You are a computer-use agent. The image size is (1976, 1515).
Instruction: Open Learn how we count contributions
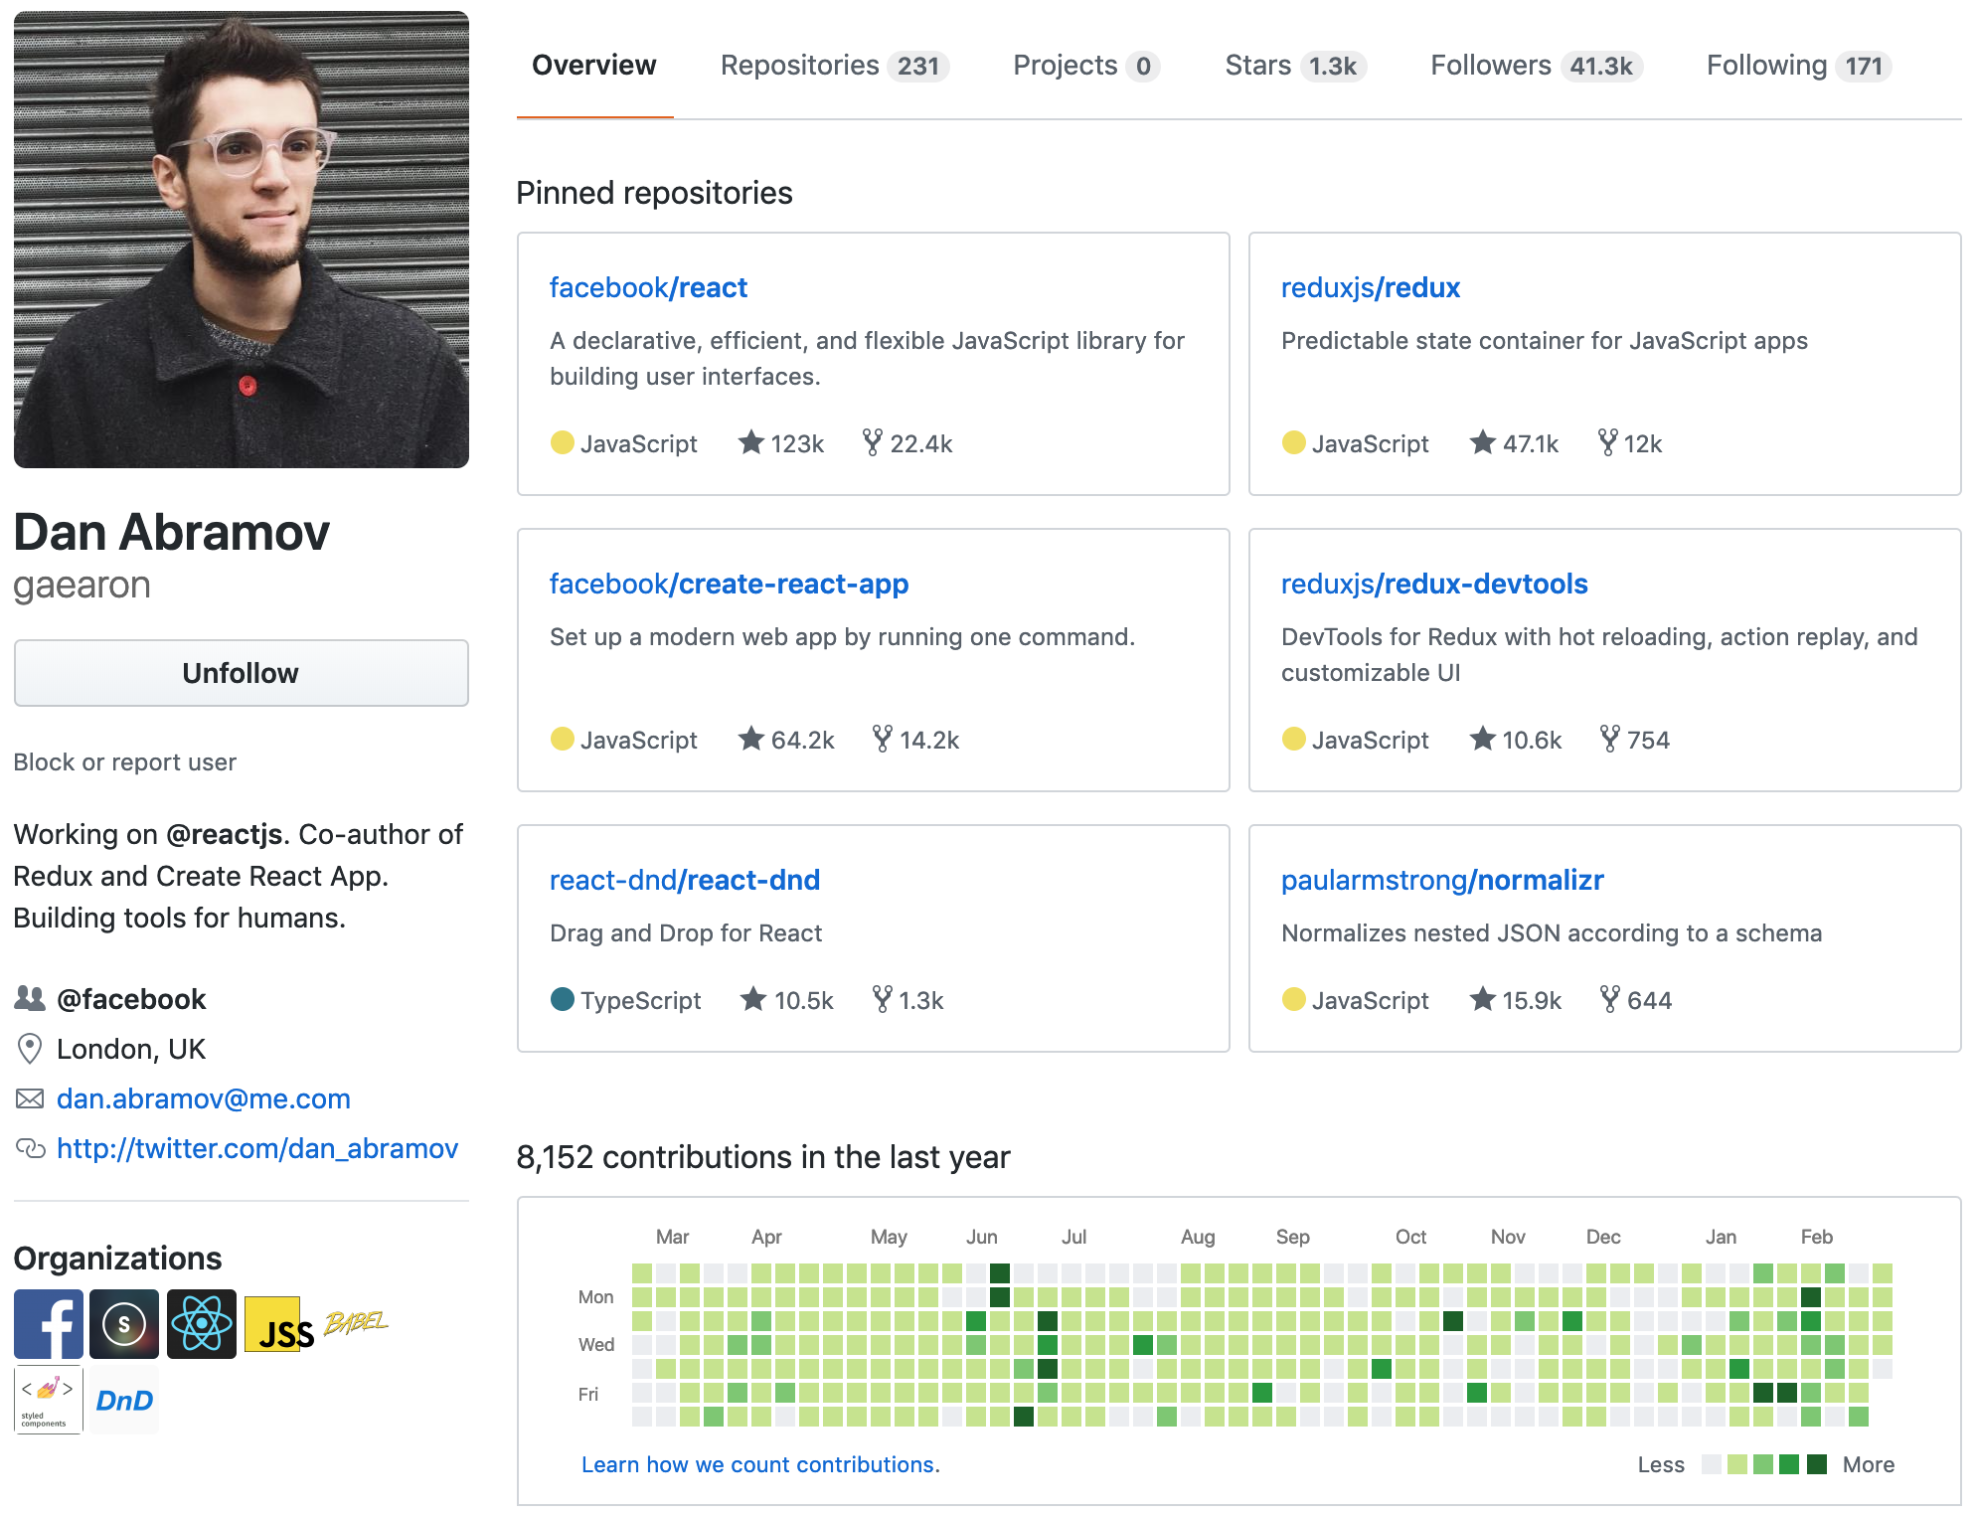coord(760,1464)
